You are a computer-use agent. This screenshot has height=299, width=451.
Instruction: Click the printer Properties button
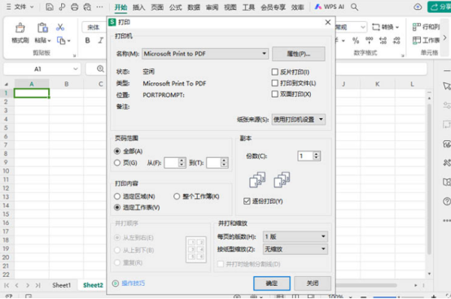pos(299,54)
